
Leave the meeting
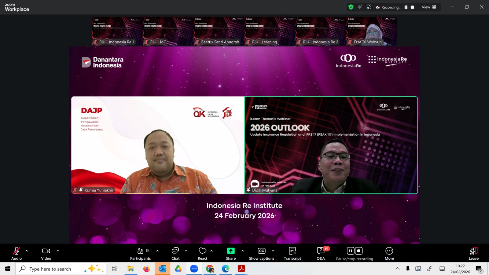click(x=473, y=253)
